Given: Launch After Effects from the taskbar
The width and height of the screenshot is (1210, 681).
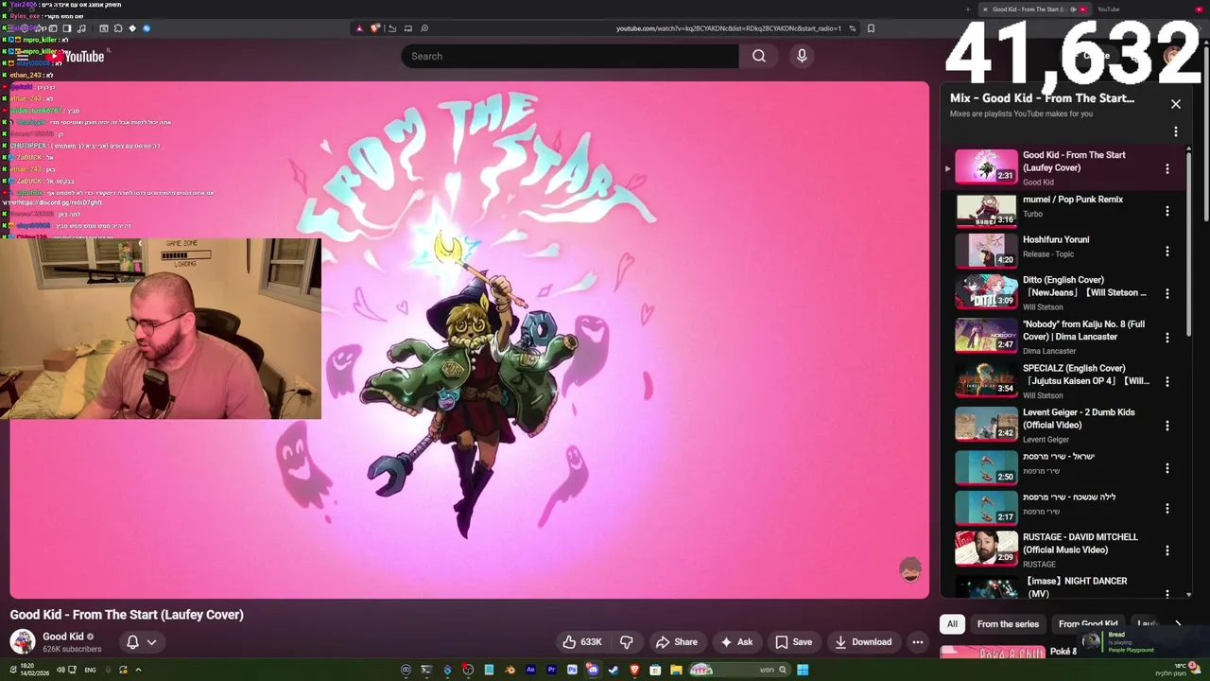Looking at the screenshot, I should coord(531,670).
